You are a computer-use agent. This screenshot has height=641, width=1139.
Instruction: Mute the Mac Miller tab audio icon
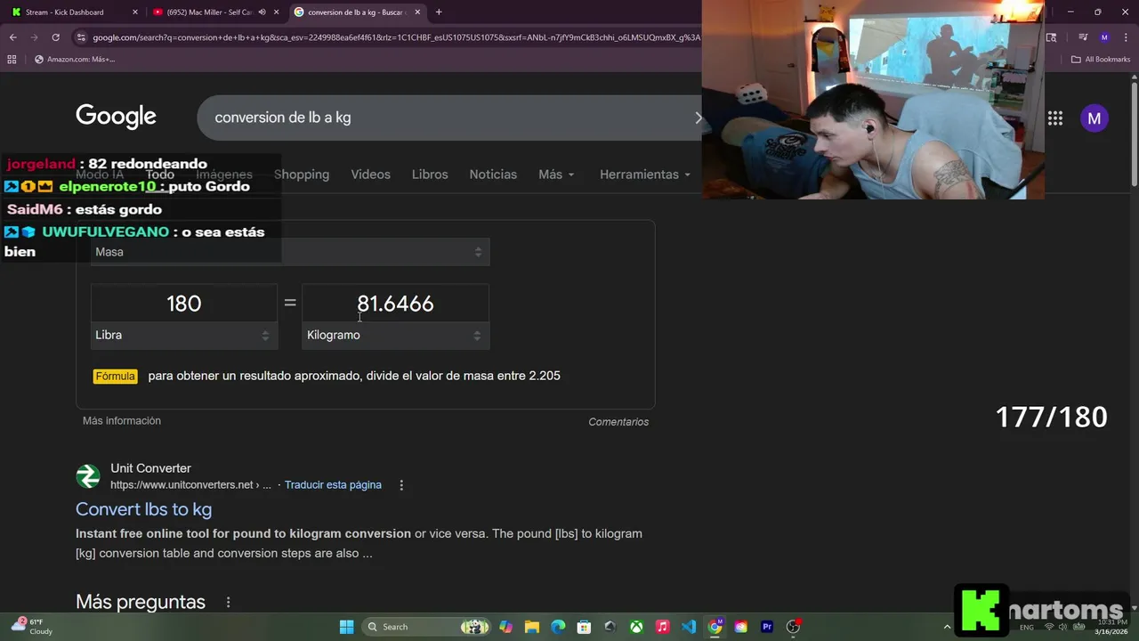(x=262, y=12)
